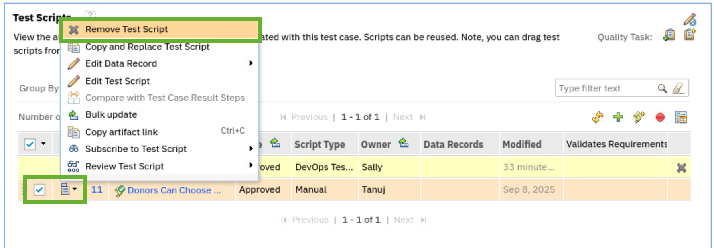Viewport: 714px width, 248px height.
Task: Click the edit pencil icon at top right
Action: pyautogui.click(x=690, y=19)
